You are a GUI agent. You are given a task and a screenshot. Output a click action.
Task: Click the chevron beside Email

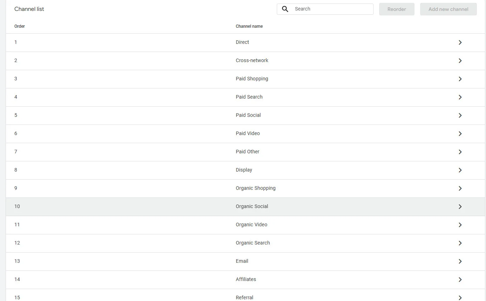460,261
